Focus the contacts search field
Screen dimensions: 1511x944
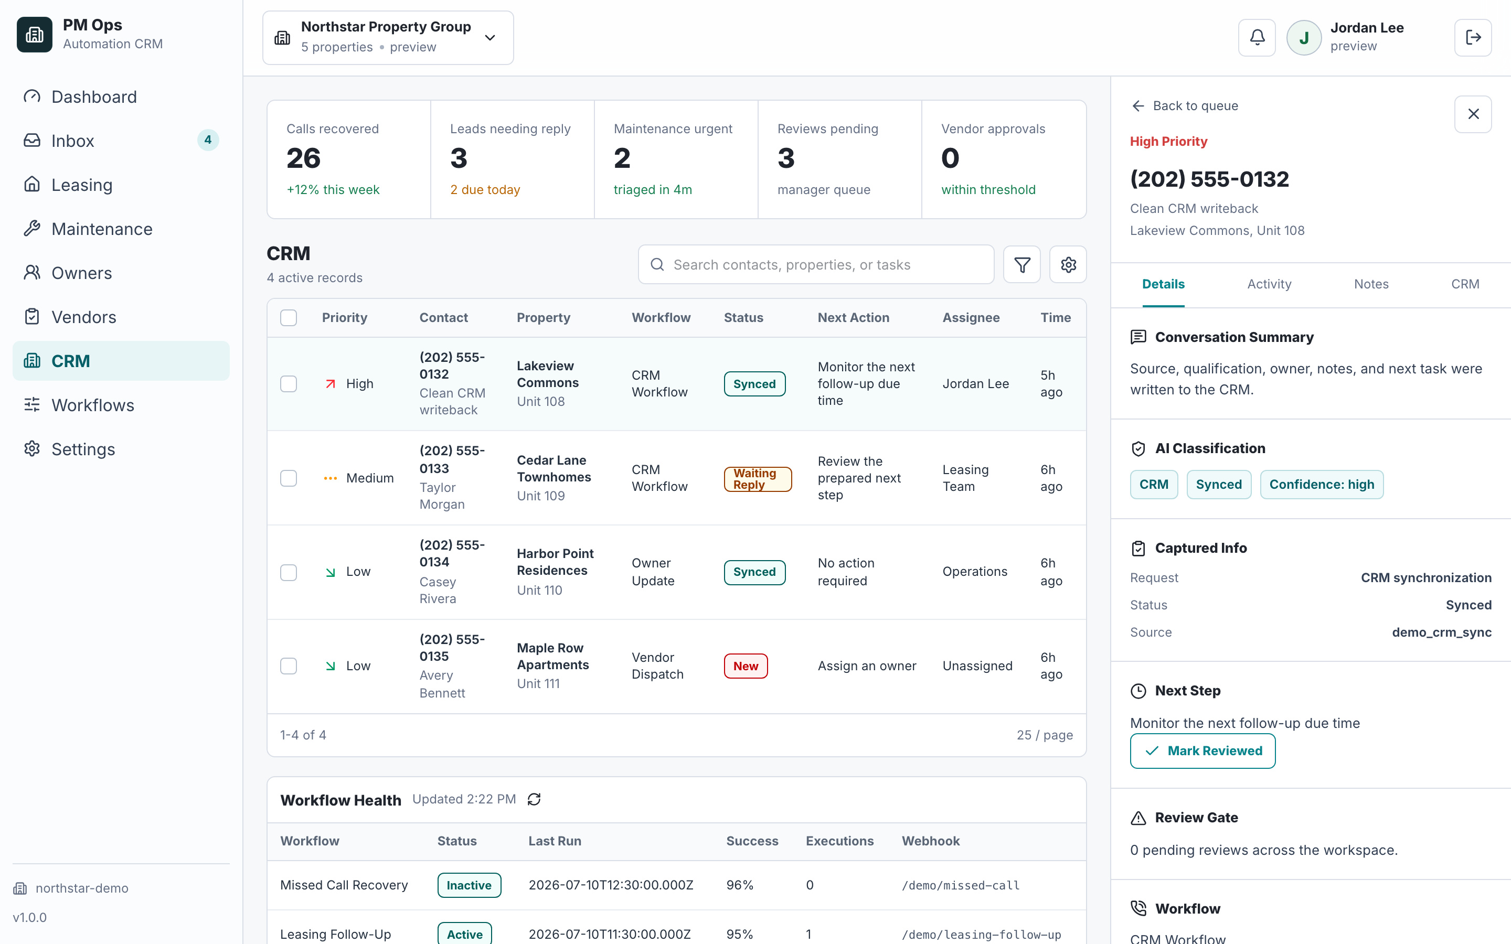pyautogui.click(x=816, y=265)
